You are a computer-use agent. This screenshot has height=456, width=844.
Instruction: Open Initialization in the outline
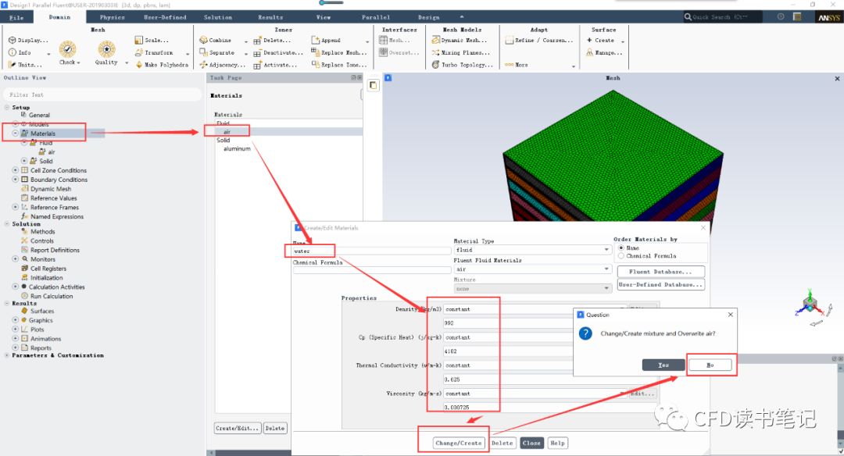[x=46, y=277]
